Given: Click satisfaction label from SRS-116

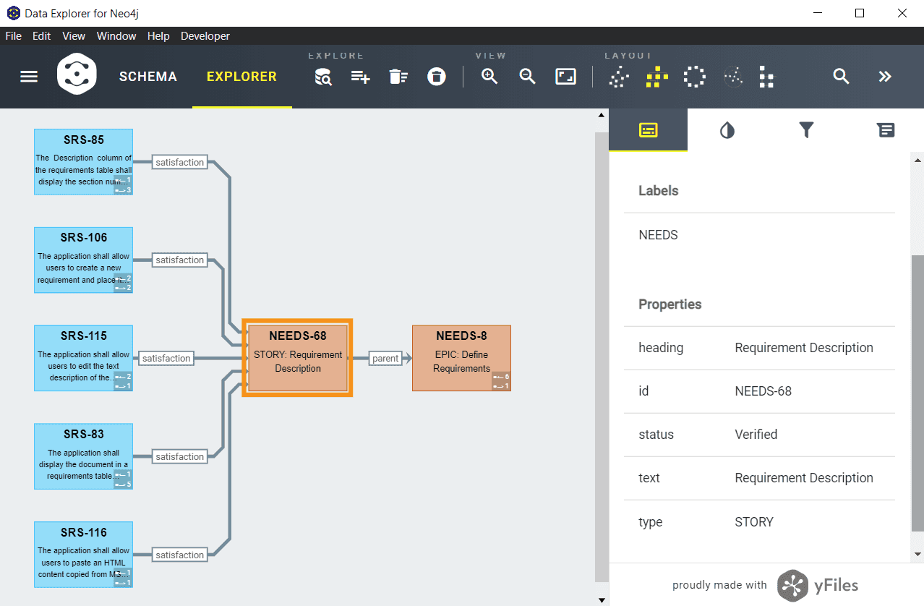Looking at the screenshot, I should pos(179,555).
